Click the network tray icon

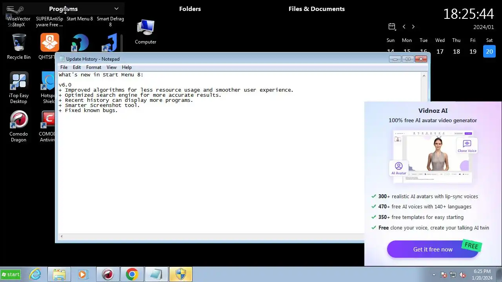tap(453, 275)
